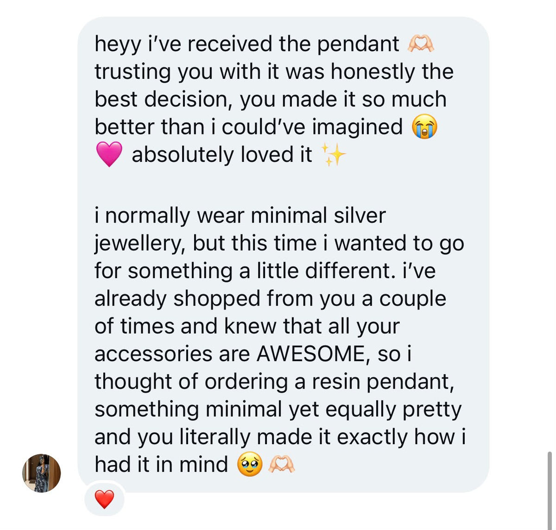Tap the pink heart emoji before 'absolutely'
This screenshot has width=556, height=530.
point(109,154)
